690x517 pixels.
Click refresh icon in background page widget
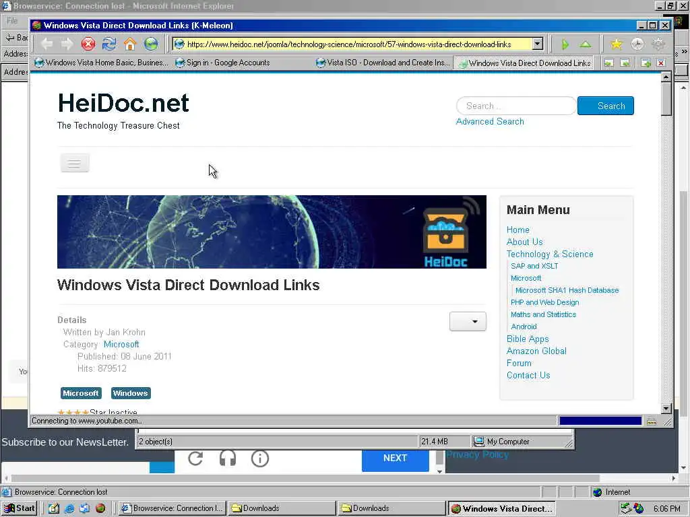(195, 458)
